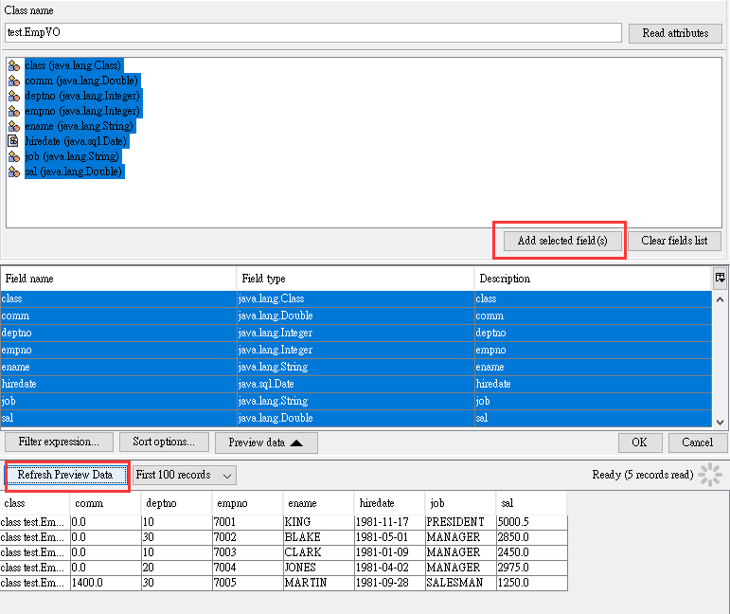Click the empno attribute icon
This screenshot has width=730, height=614.
(x=13, y=111)
